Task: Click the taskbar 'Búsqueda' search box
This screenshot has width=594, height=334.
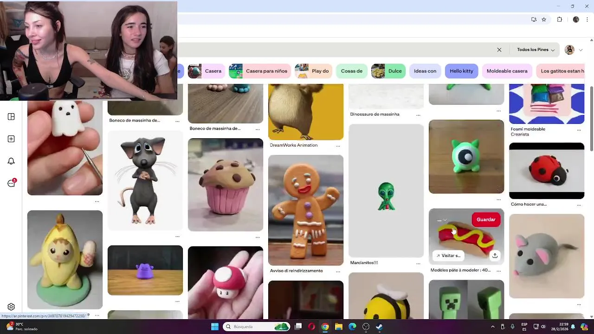Action: (257, 327)
